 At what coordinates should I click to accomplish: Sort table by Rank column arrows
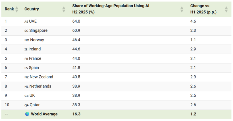point(17,9)
